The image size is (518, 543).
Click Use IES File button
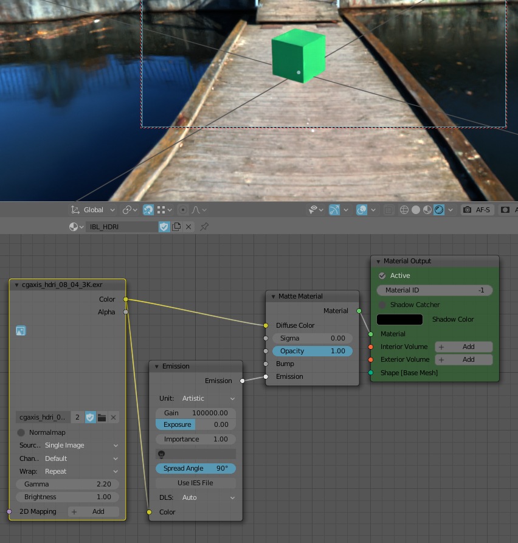point(195,483)
